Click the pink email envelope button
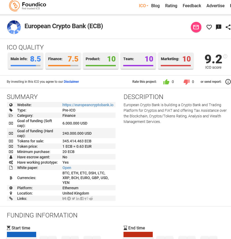Image resolution: width=231 pixels, height=239 pixels. (196, 27)
